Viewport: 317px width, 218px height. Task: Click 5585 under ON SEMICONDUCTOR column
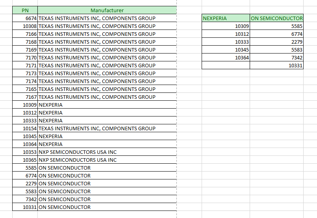pos(276,26)
